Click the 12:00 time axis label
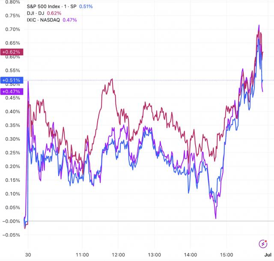Screen dimensions: 274x261 [118, 254]
